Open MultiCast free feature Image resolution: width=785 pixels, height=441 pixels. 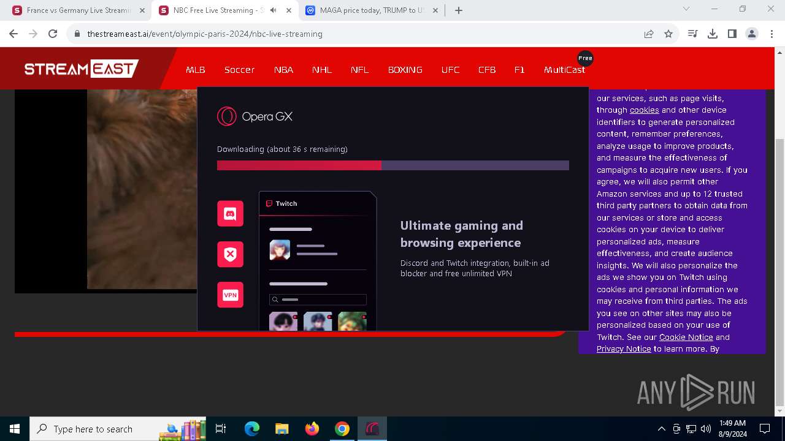[x=564, y=70]
